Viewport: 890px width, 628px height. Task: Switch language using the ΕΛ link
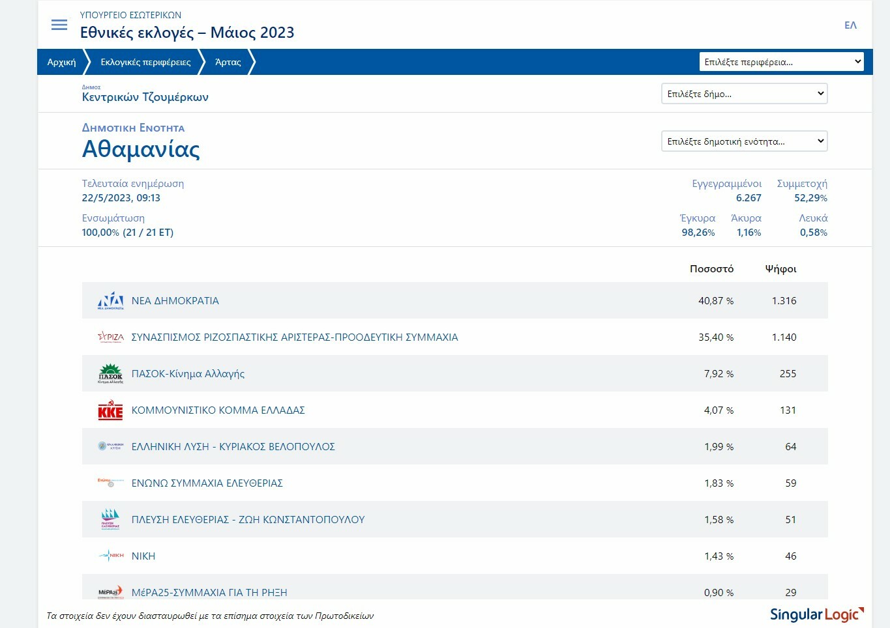pyautogui.click(x=850, y=25)
